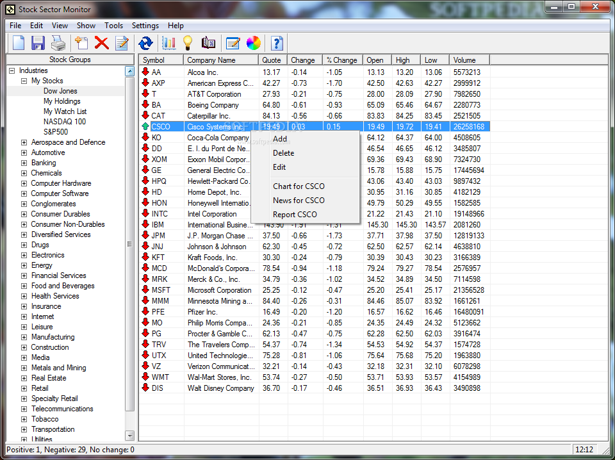
Task: Select the Walt Disney Company row
Action: [x=315, y=388]
